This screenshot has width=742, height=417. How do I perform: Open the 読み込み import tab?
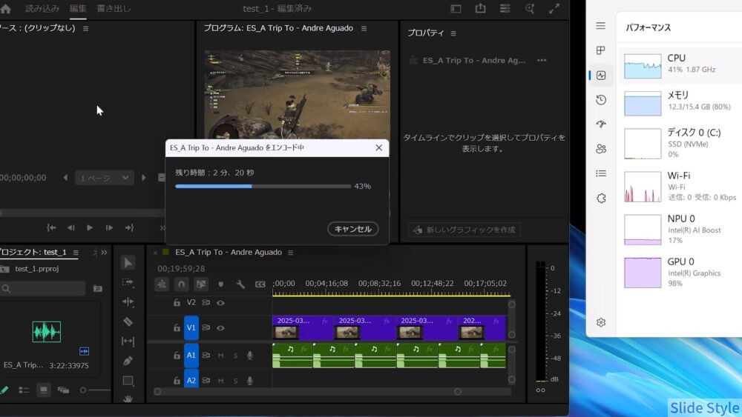pos(42,8)
